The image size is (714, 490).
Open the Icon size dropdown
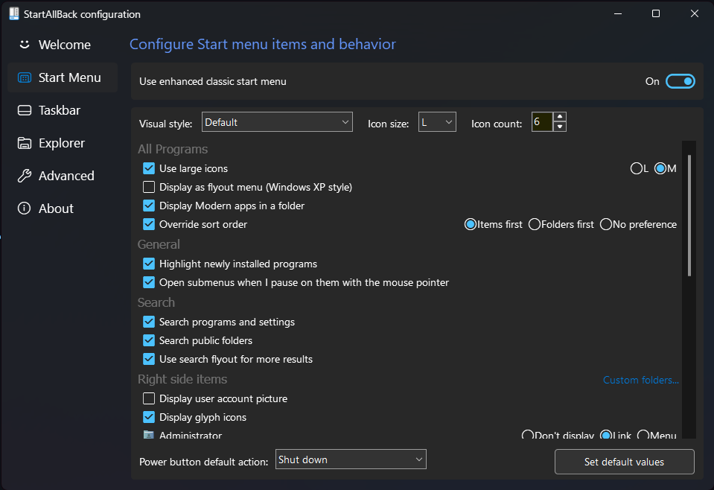click(436, 121)
